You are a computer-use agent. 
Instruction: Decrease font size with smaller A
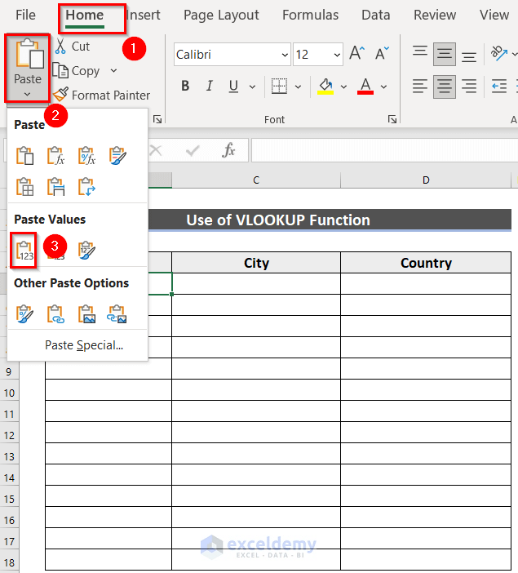pos(382,53)
